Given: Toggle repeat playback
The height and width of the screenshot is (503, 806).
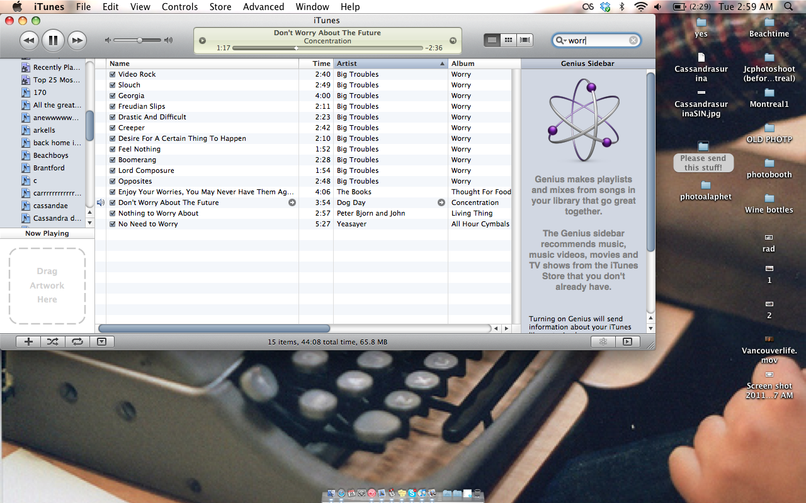Looking at the screenshot, I should pos(77,341).
